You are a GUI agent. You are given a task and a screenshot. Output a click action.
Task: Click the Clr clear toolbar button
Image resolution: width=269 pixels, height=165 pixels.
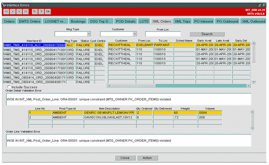point(48,12)
